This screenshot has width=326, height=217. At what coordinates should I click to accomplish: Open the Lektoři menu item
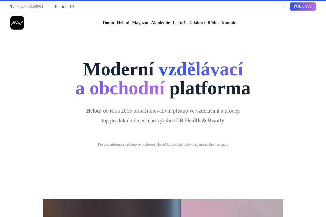pos(180,23)
